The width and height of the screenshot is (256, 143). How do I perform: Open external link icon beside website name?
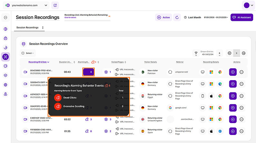(55, 5)
